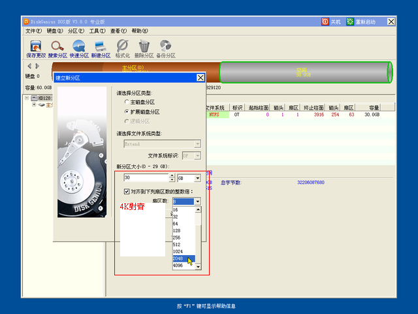The height and width of the screenshot is (314, 418).
Task: Select Extended partition (扩展磁盘分区) radio button
Action: 127,112
